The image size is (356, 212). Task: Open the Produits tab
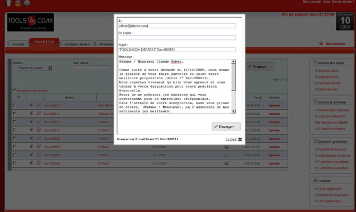105,44
